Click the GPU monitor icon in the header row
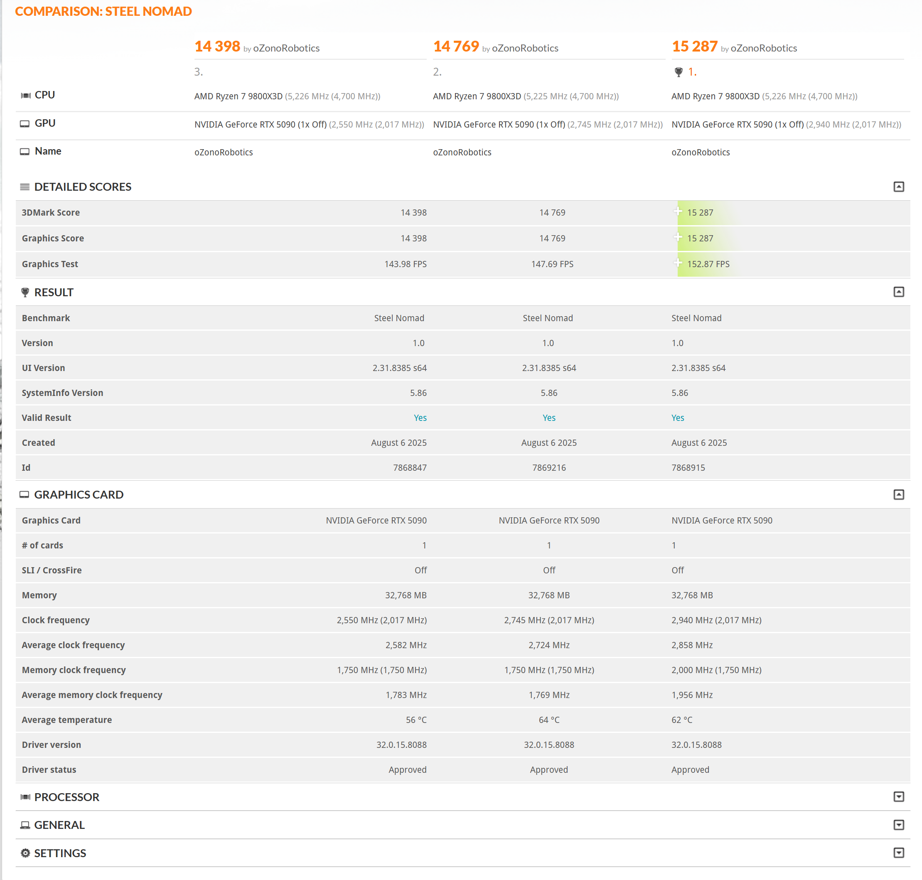The width and height of the screenshot is (922, 880). coord(25,123)
